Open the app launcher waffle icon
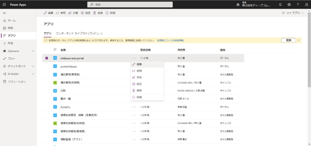311x146 pixels. [x=4, y=5]
